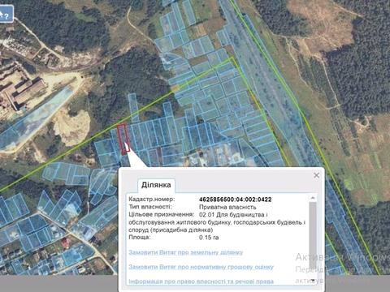Viewport: 390px width, 292px height.
Task: Click the Кадастр.номер label
Action: pos(152,200)
